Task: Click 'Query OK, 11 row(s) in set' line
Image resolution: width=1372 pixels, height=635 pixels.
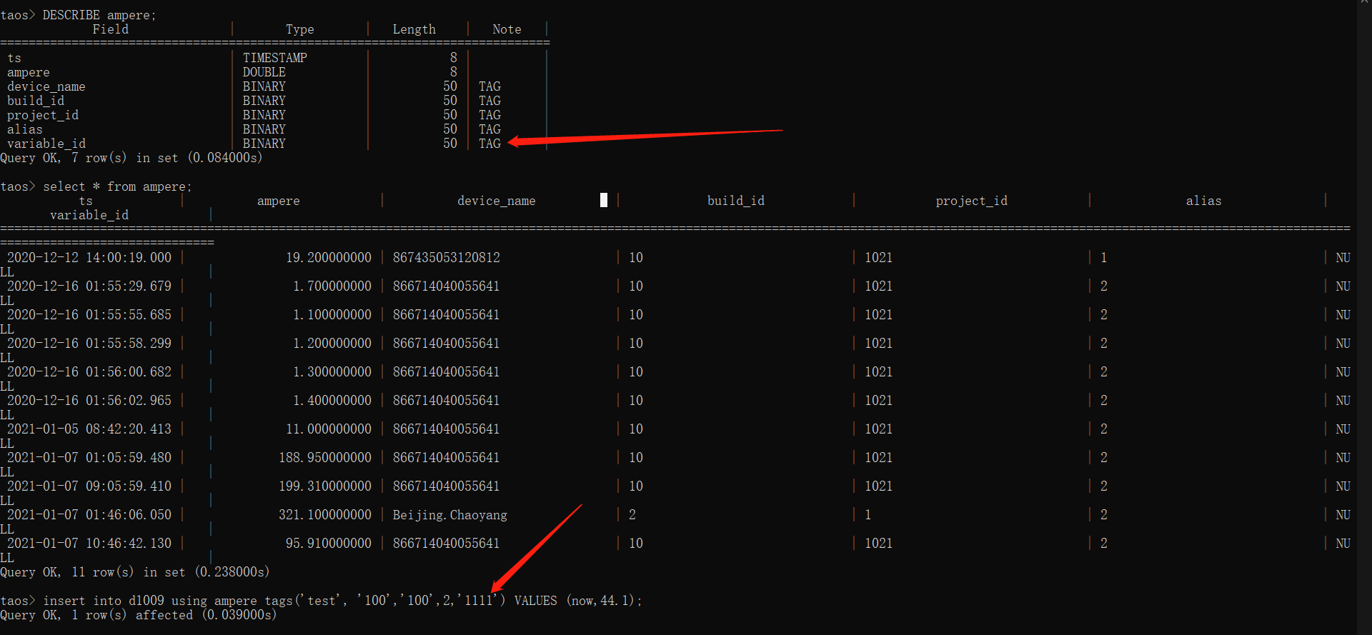Action: pos(135,572)
